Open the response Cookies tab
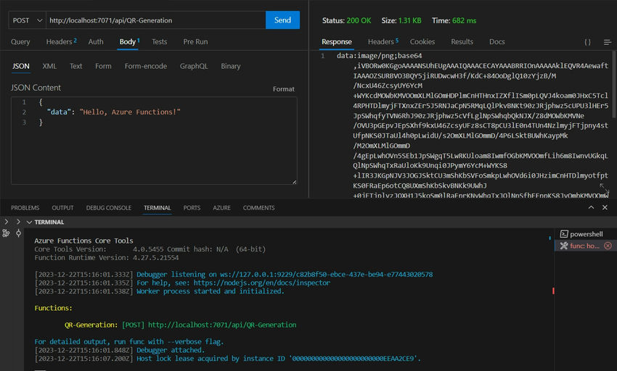The width and height of the screenshot is (617, 371). [x=422, y=42]
